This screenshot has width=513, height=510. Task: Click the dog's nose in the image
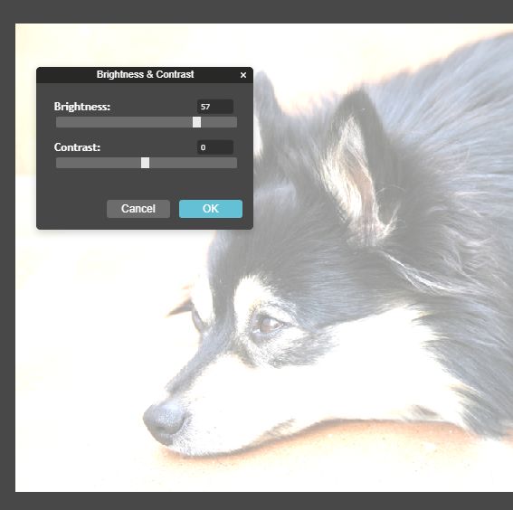(x=164, y=421)
